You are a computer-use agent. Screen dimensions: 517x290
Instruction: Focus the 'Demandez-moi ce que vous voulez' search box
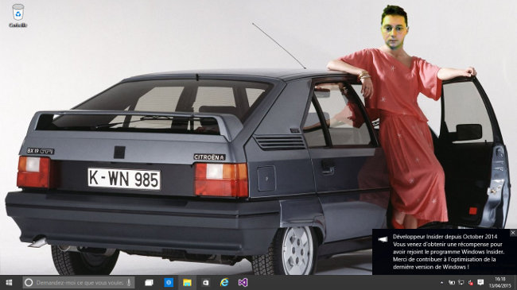(79, 283)
